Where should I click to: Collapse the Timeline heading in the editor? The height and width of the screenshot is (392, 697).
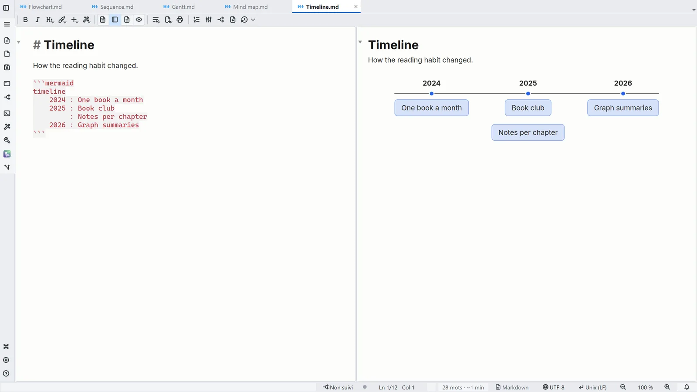point(19,42)
